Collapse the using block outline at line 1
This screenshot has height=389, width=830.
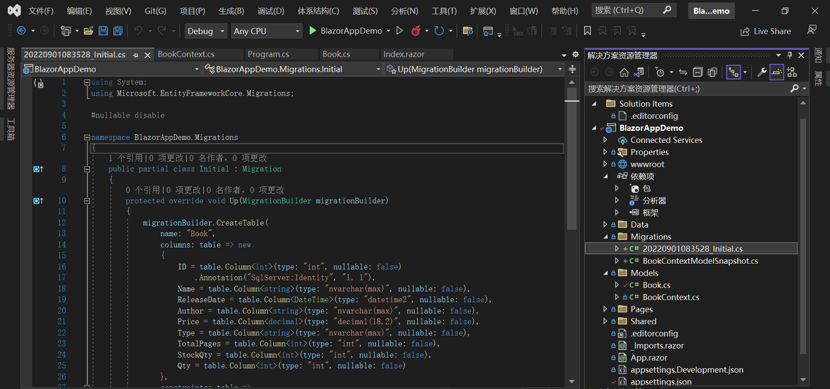click(87, 83)
